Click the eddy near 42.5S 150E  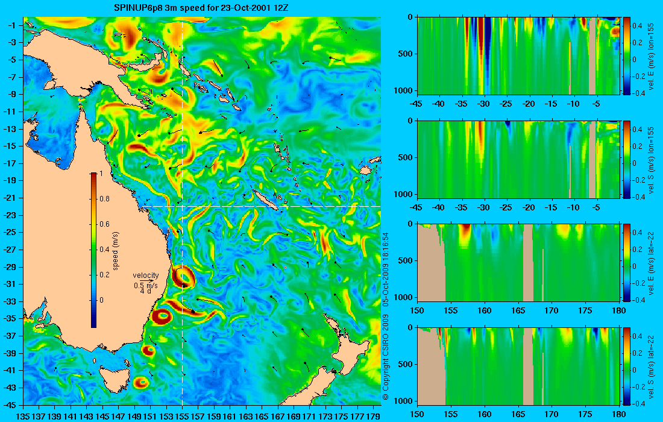click(x=142, y=383)
